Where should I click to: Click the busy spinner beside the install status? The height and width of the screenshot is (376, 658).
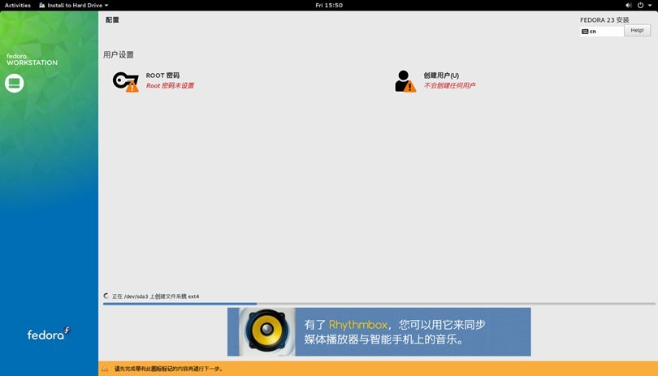tap(106, 296)
